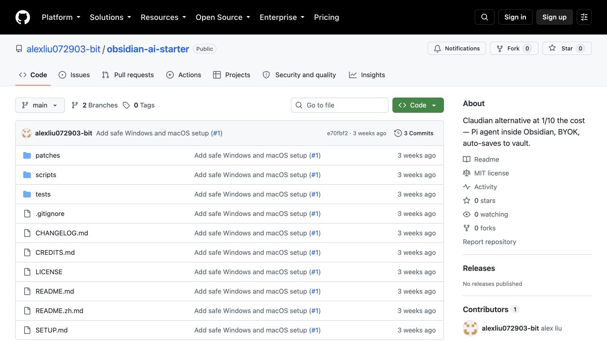607x341 pixels.
Task: Open the Pricing page
Action: [326, 17]
